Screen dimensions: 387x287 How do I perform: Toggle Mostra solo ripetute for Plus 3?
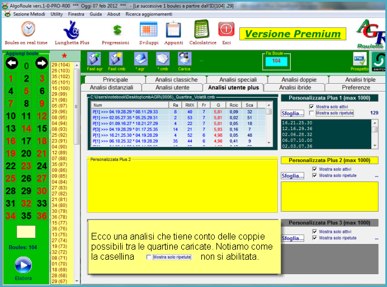[314, 238]
